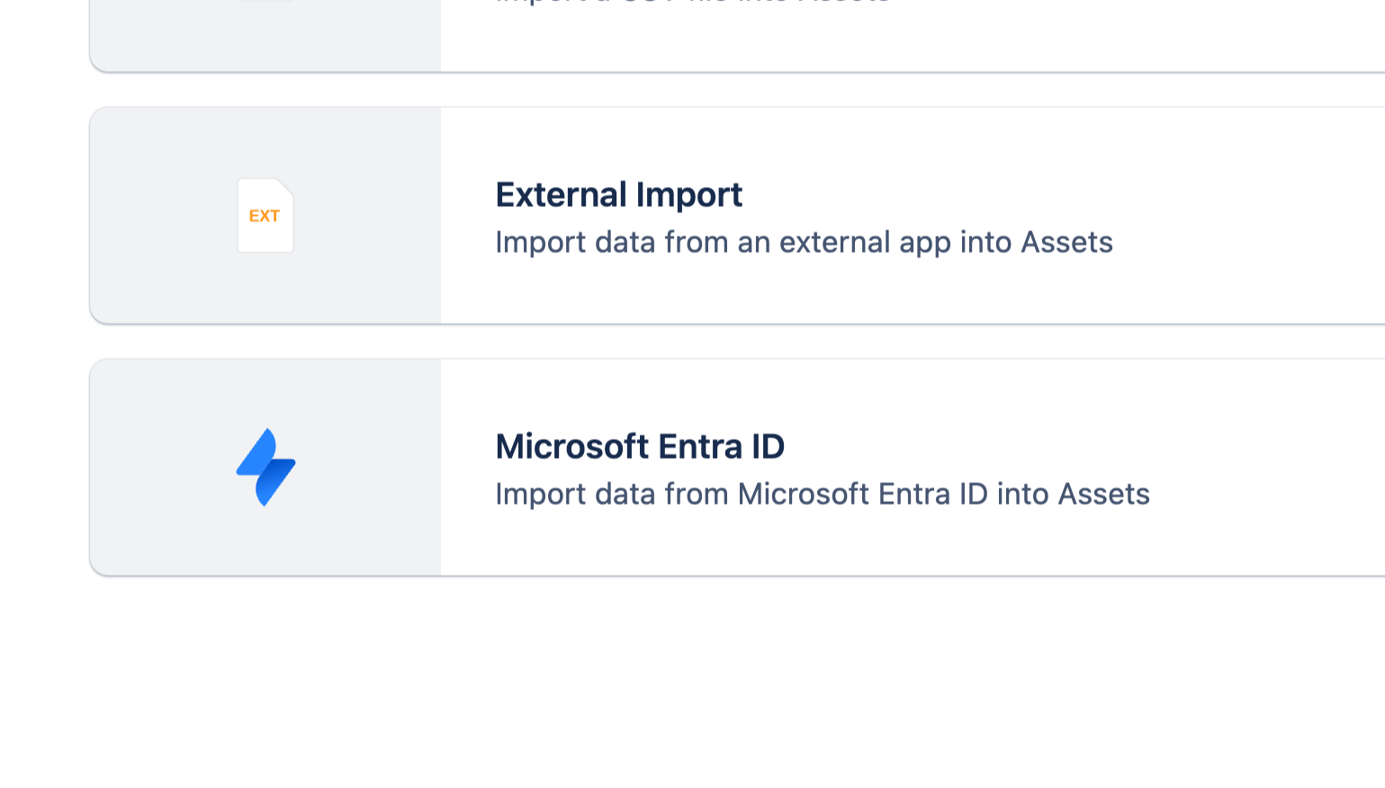
Task: Select the Microsoft Entra ID heading
Action: pos(640,446)
